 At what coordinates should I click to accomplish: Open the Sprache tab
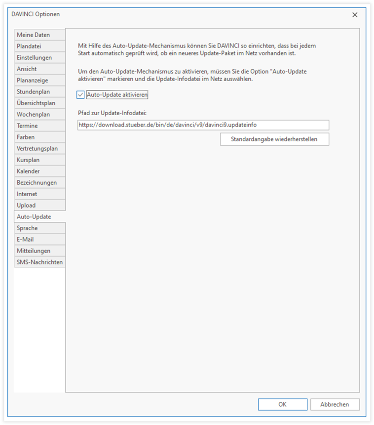coord(40,228)
